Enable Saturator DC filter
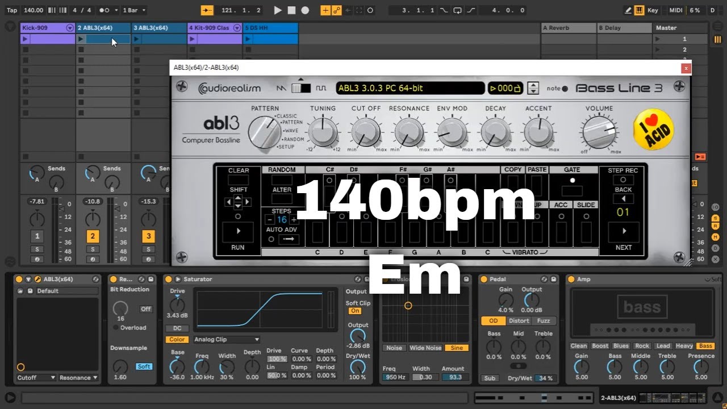 (177, 328)
